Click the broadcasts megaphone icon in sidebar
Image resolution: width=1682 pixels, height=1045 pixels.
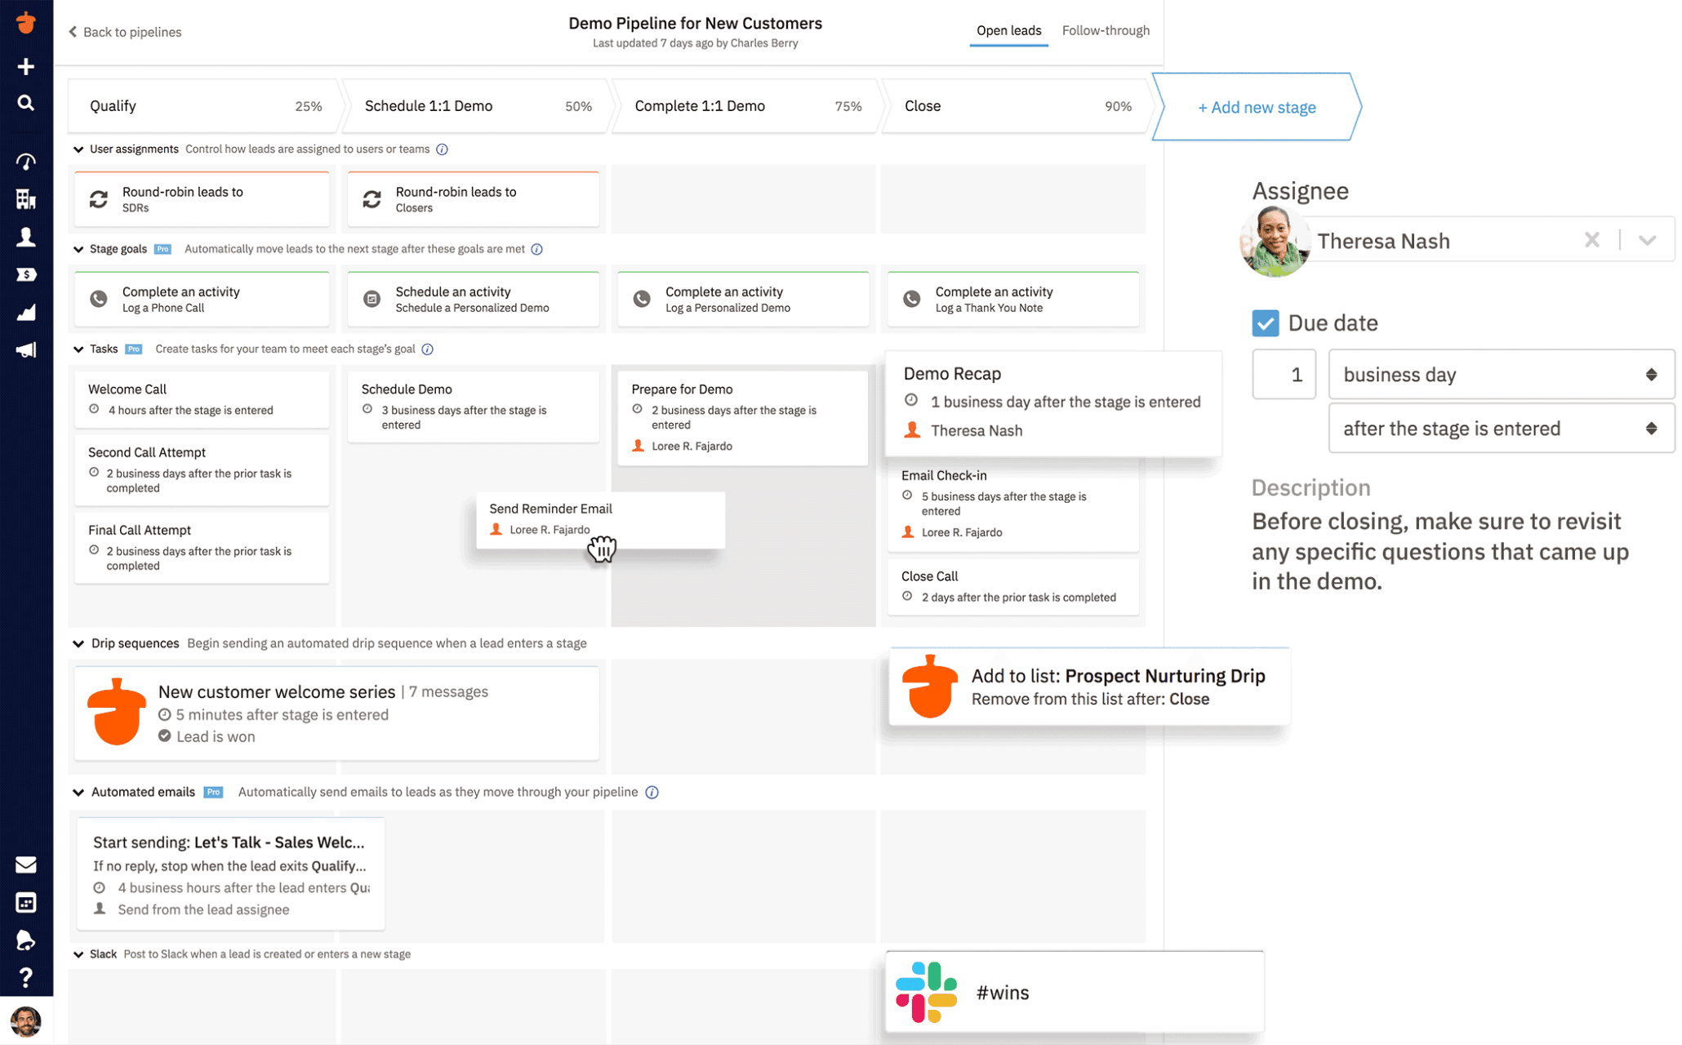point(25,349)
